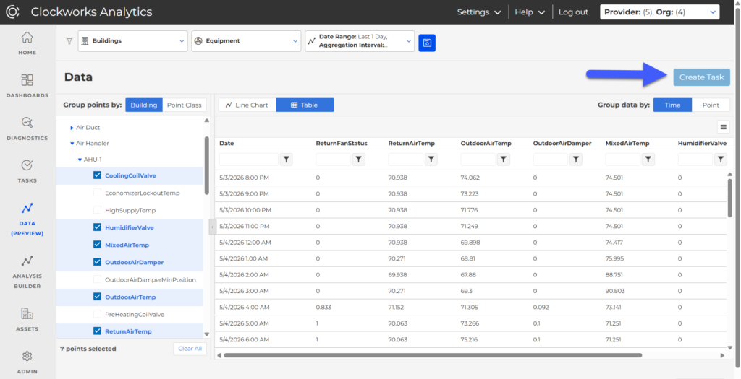Open Tasks from the sidebar
This screenshot has height=379, width=741.
27,172
